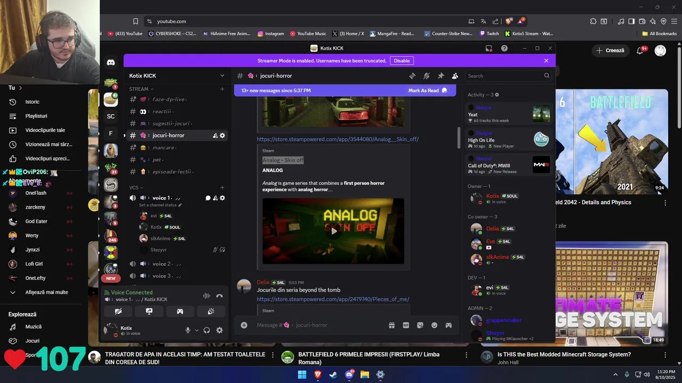Mark messages as read
Screen dimensions: 682x383
coord(428,90)
